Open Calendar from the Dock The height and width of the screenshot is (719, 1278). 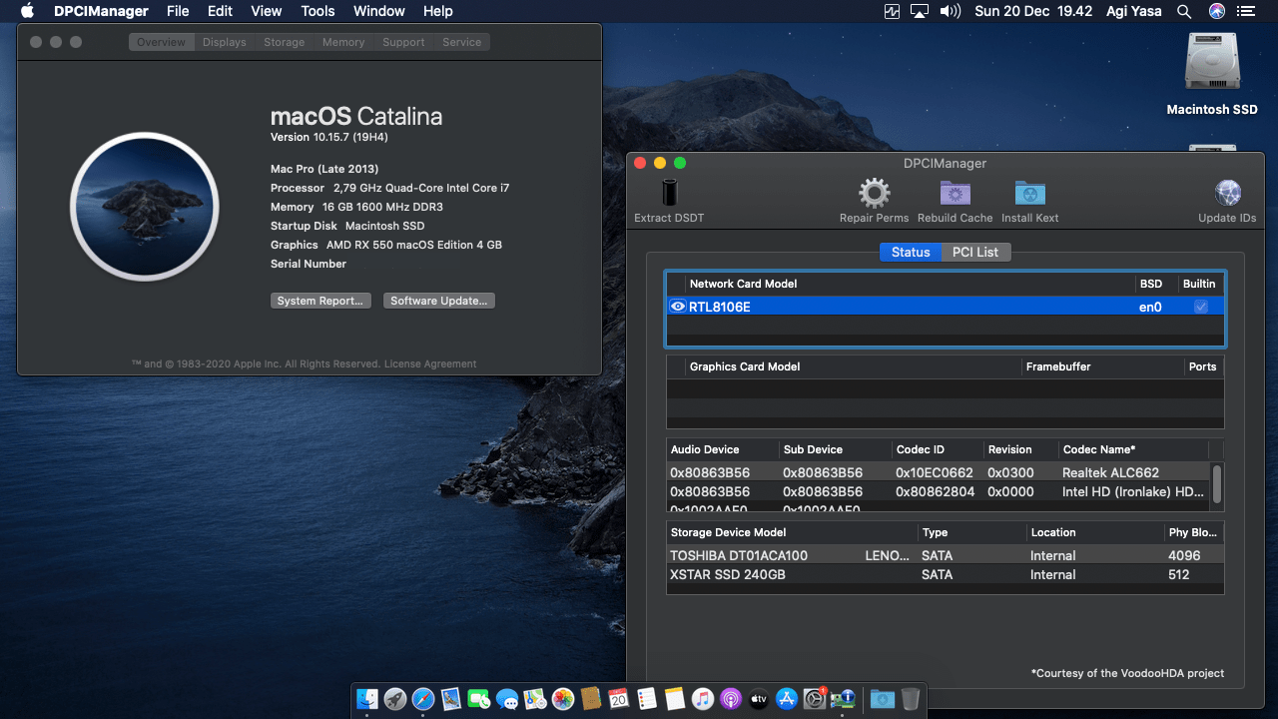(x=618, y=699)
